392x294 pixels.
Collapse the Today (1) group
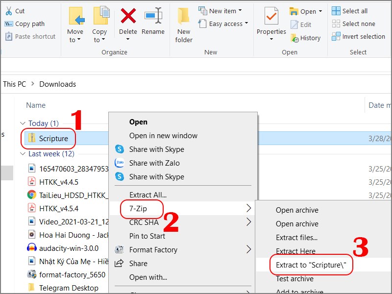point(23,123)
